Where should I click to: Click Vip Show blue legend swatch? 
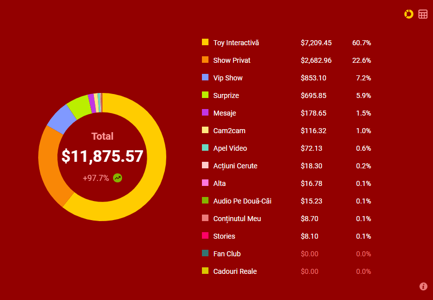[205, 77]
